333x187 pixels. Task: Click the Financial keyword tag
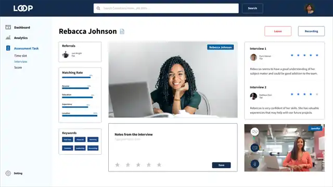[80, 140]
